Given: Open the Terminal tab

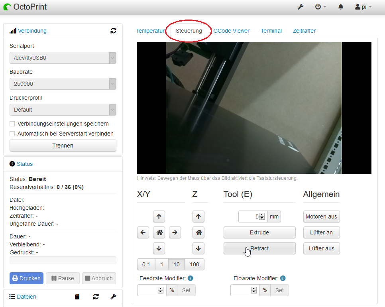Looking at the screenshot, I should point(271,31).
